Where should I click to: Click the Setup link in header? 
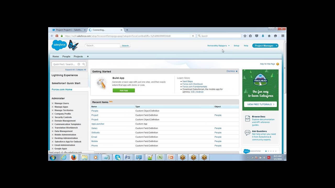point(236,46)
